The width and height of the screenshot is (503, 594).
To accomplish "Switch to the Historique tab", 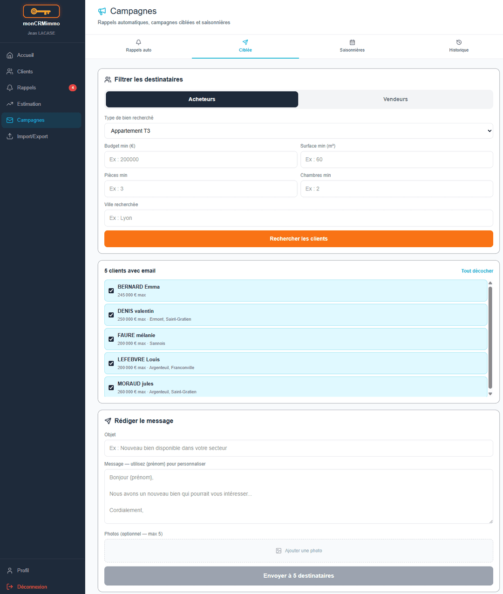I will pos(459,46).
